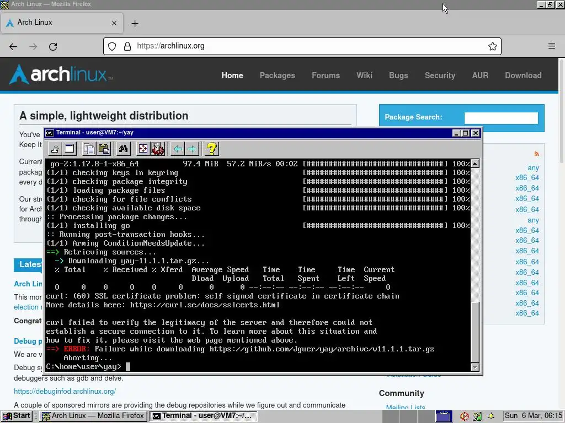Select the Arch Linux tab

(x=62, y=23)
